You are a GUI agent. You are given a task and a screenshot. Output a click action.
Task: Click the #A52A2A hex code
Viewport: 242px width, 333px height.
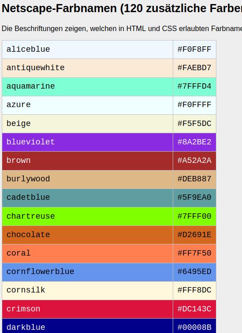pyautogui.click(x=194, y=161)
